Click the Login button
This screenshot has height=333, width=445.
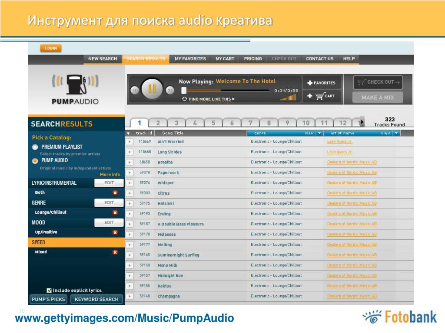pyautogui.click(x=51, y=49)
